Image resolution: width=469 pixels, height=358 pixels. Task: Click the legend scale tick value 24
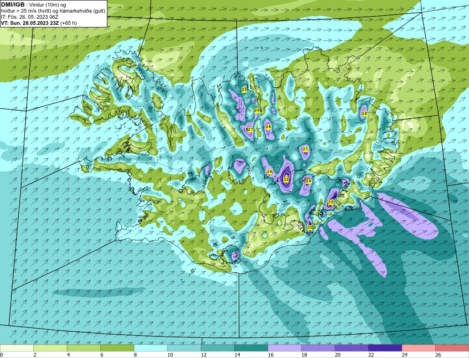(x=405, y=355)
